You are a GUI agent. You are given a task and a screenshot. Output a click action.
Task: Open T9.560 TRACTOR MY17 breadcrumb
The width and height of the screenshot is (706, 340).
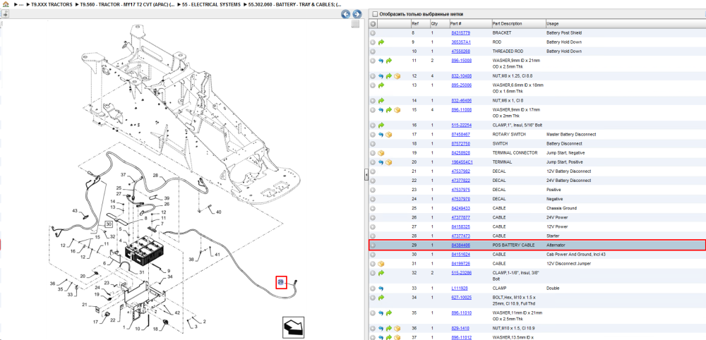tap(127, 4)
